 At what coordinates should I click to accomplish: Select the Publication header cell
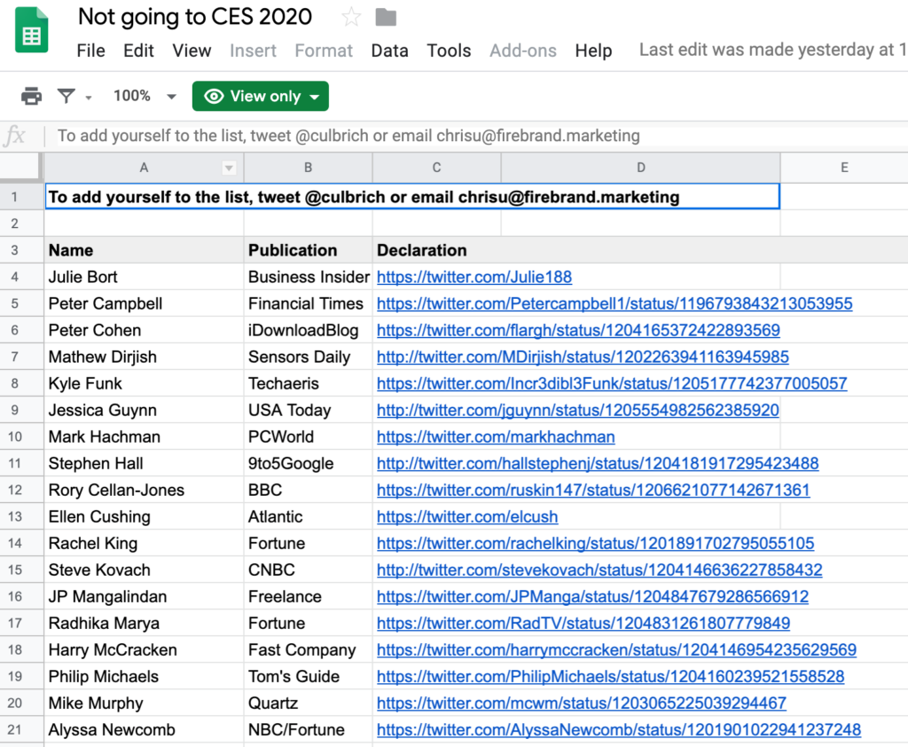coord(308,250)
